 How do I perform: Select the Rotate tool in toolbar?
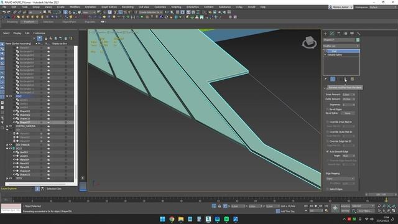pos(70,12)
